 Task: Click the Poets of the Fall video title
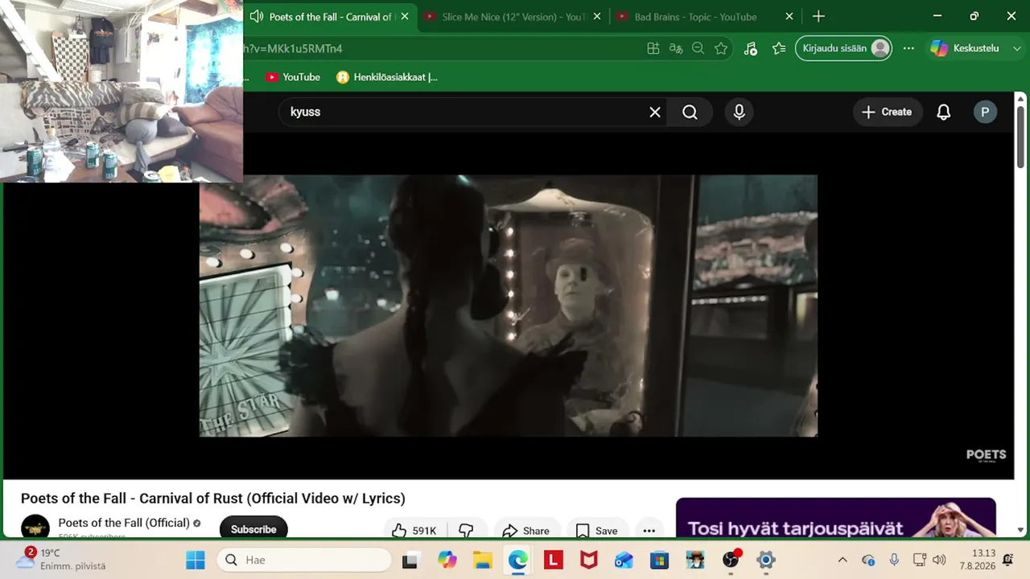click(213, 499)
